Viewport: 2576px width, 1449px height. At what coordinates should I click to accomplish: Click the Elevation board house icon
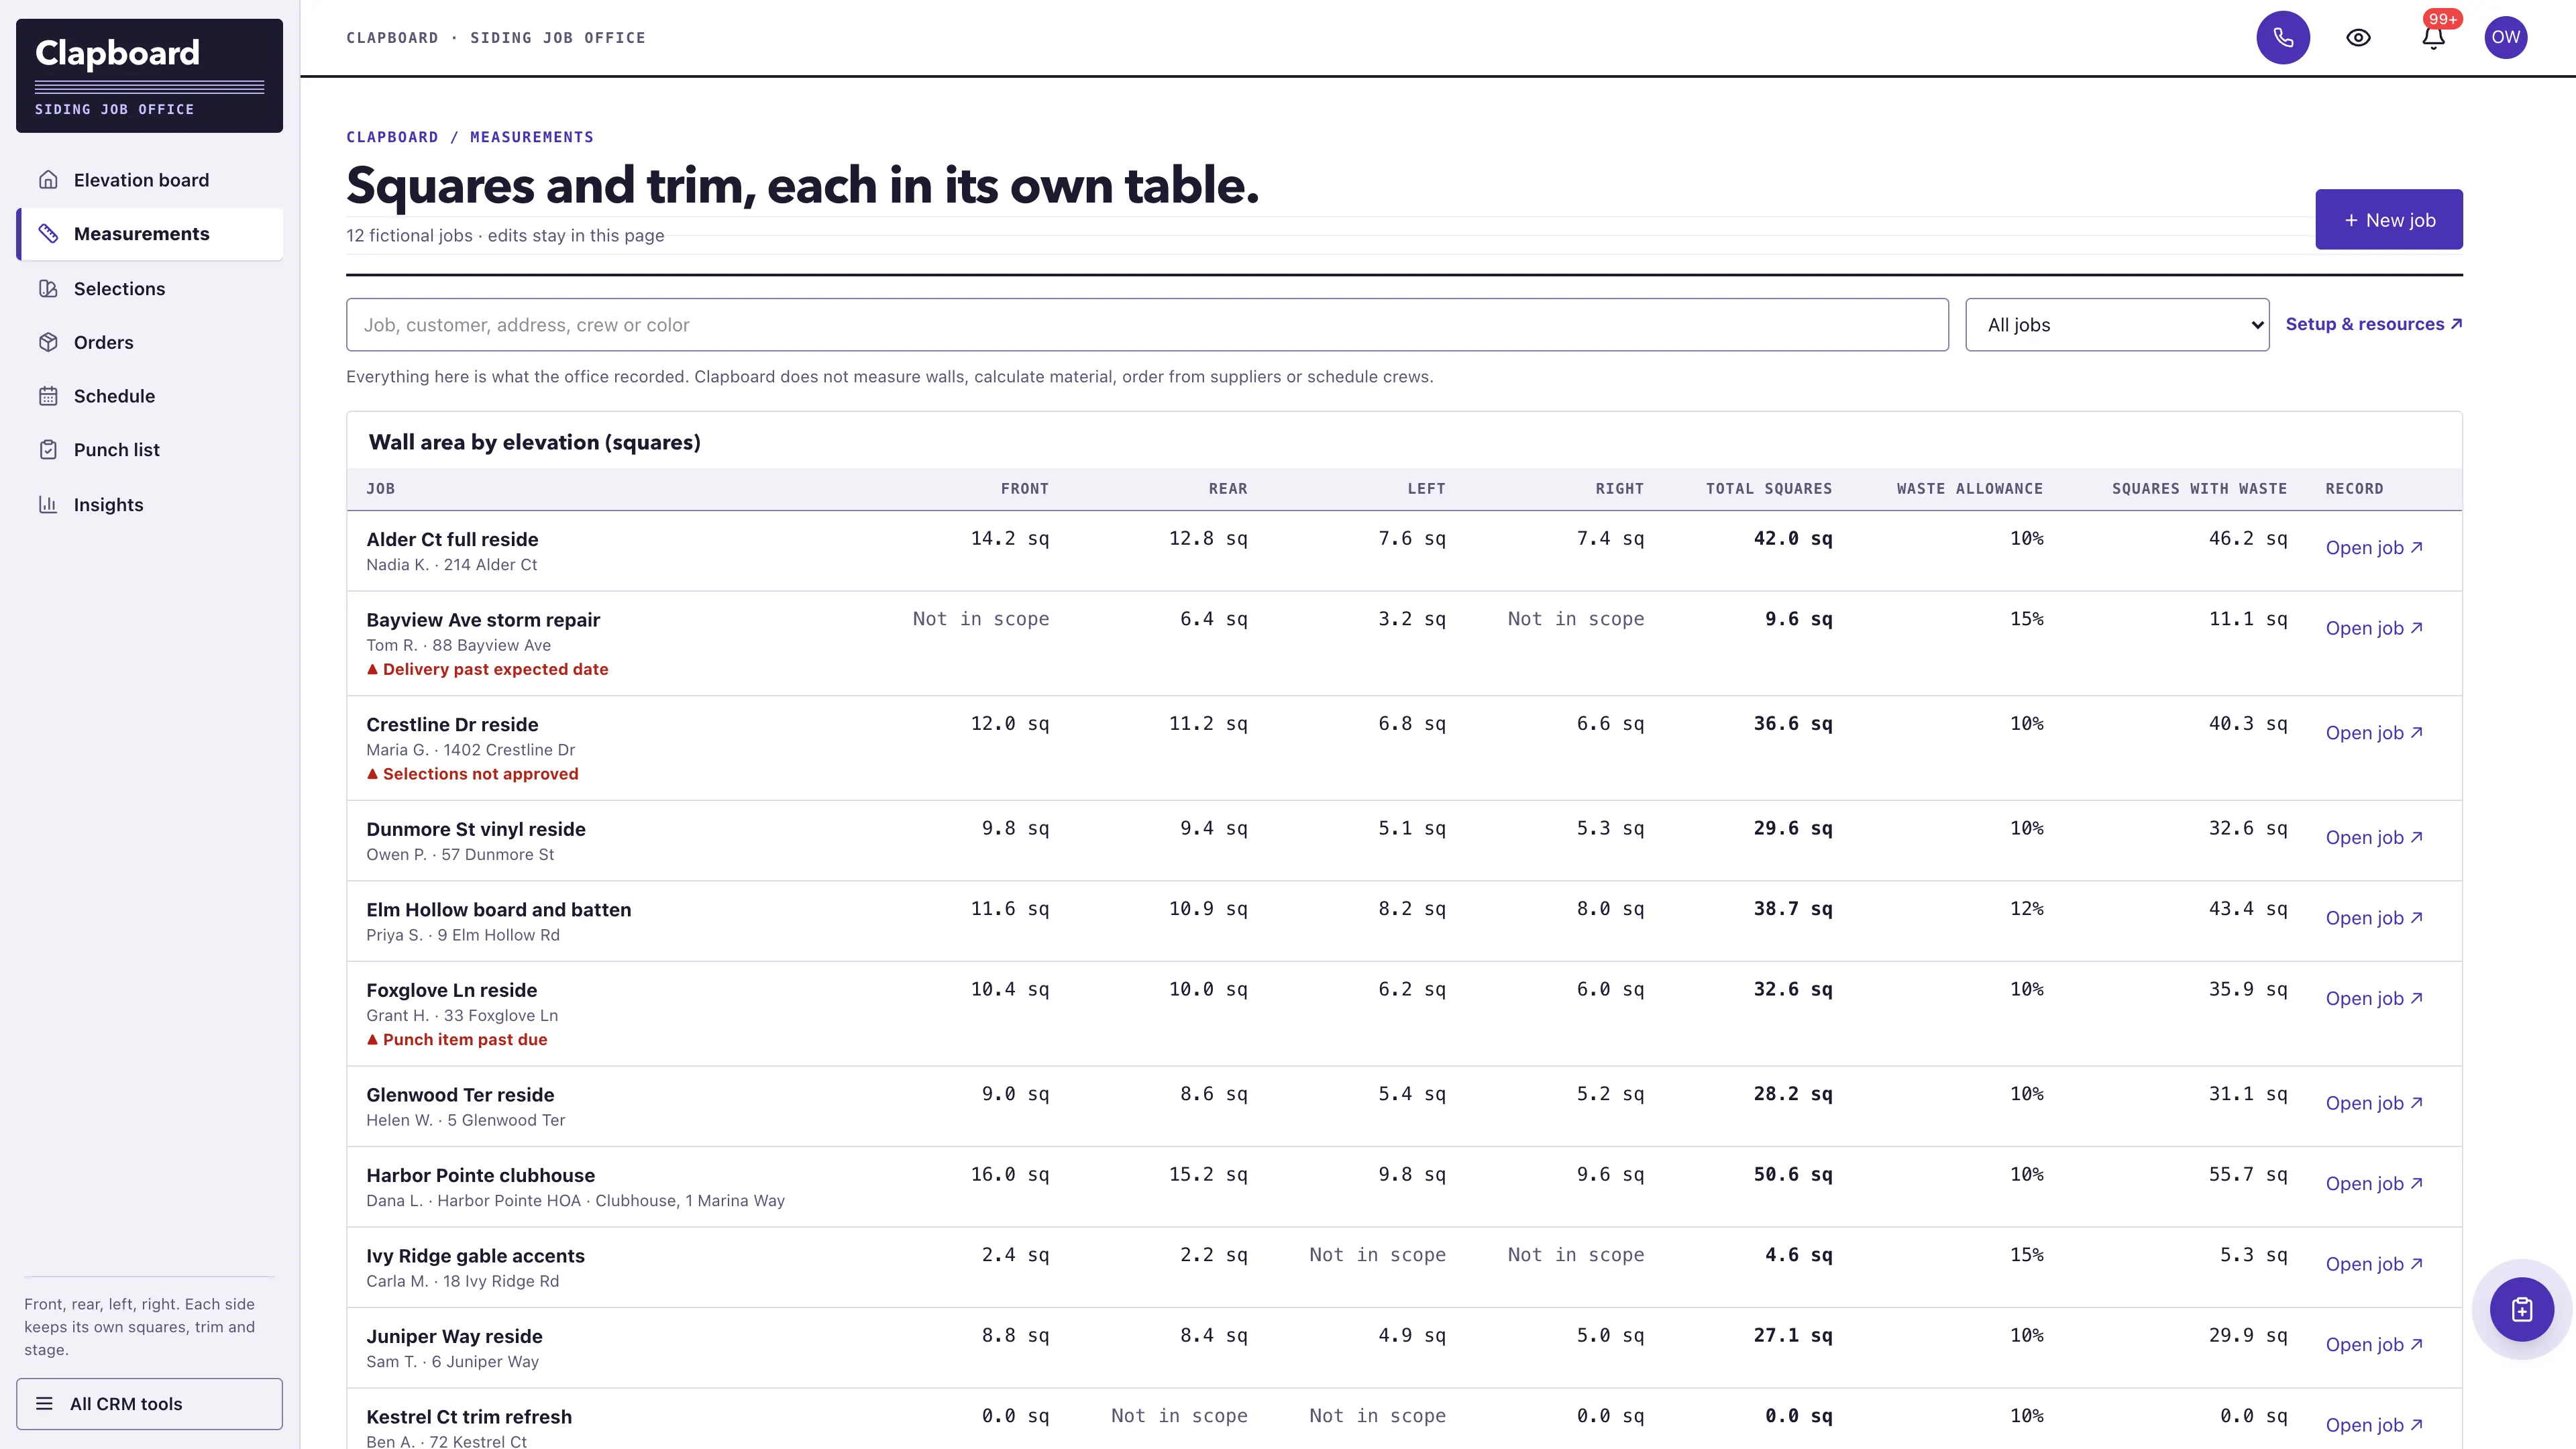[48, 180]
